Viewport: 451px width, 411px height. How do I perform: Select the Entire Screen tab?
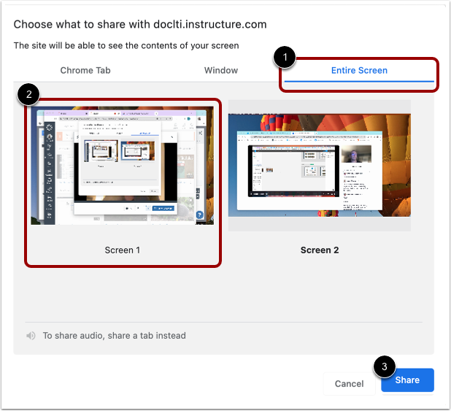coord(359,70)
